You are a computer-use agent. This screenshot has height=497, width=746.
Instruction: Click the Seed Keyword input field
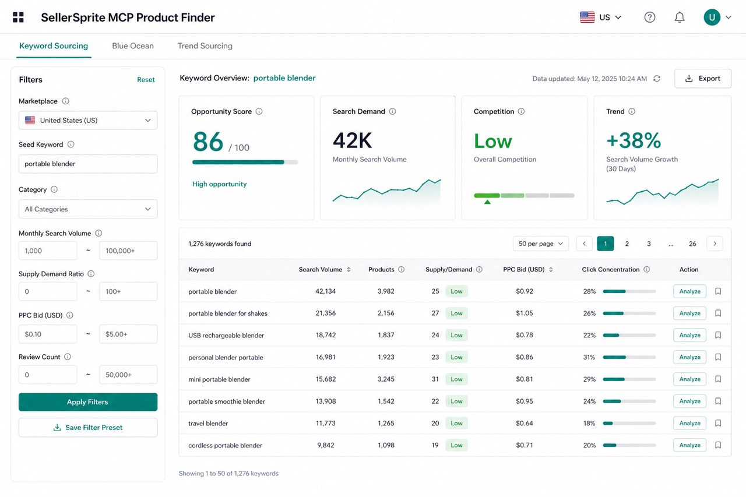point(88,164)
